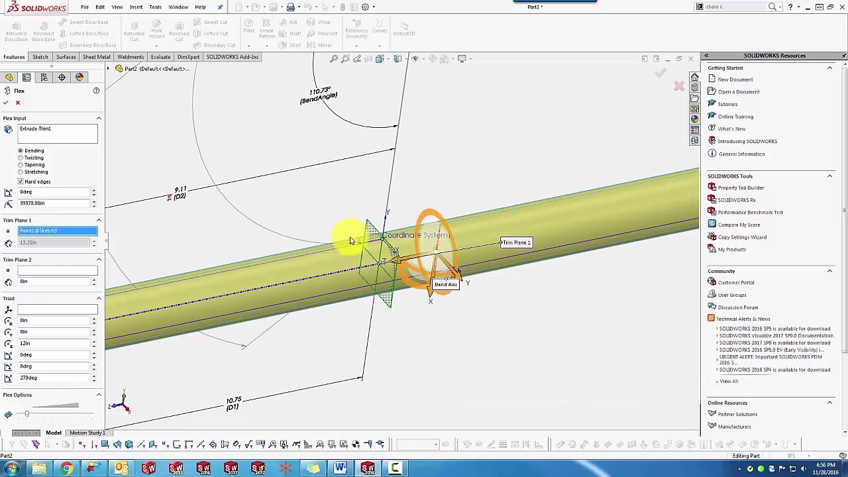Open the Tools menu

point(155,7)
